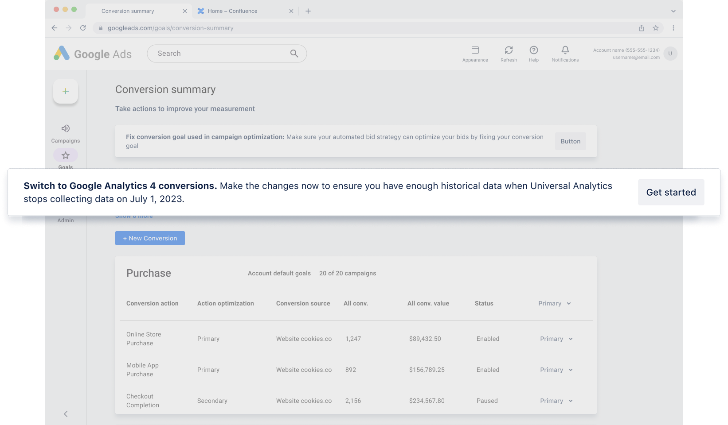Click the Account default goals label
This screenshot has height=425, width=728.
(x=279, y=273)
